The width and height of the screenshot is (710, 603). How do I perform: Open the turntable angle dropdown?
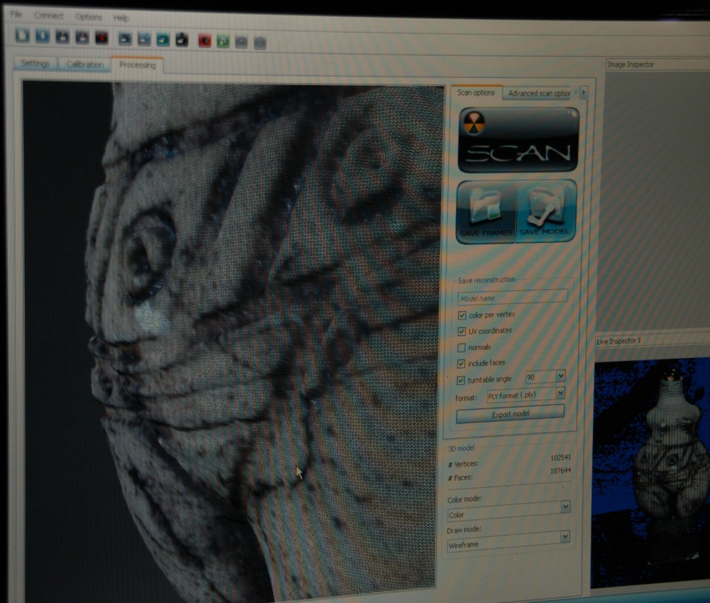(x=560, y=376)
